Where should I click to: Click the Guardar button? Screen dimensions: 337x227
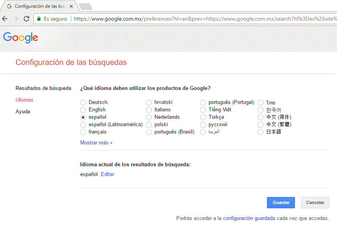[281, 202]
